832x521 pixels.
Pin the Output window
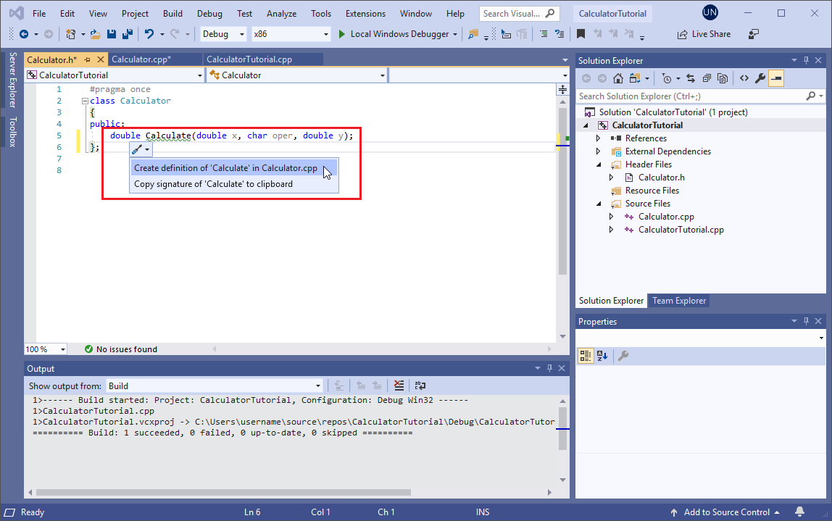pyautogui.click(x=549, y=368)
